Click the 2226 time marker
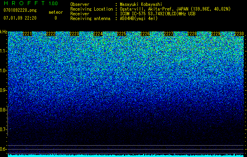The image size is (247, 157). click(145, 34)
